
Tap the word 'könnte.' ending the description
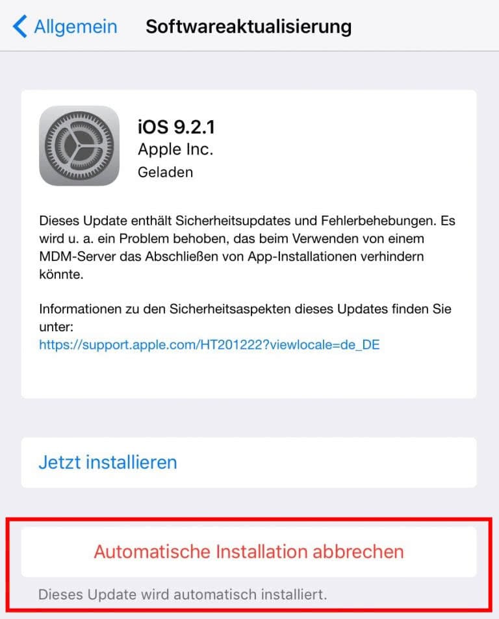click(x=61, y=274)
